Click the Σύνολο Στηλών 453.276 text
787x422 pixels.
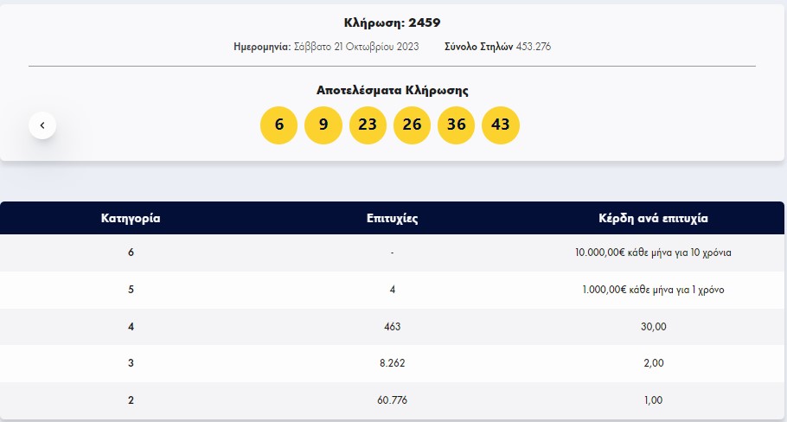click(x=497, y=47)
